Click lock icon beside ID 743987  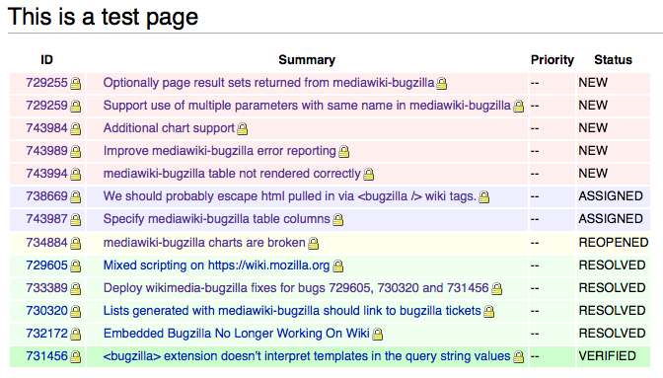pos(76,220)
